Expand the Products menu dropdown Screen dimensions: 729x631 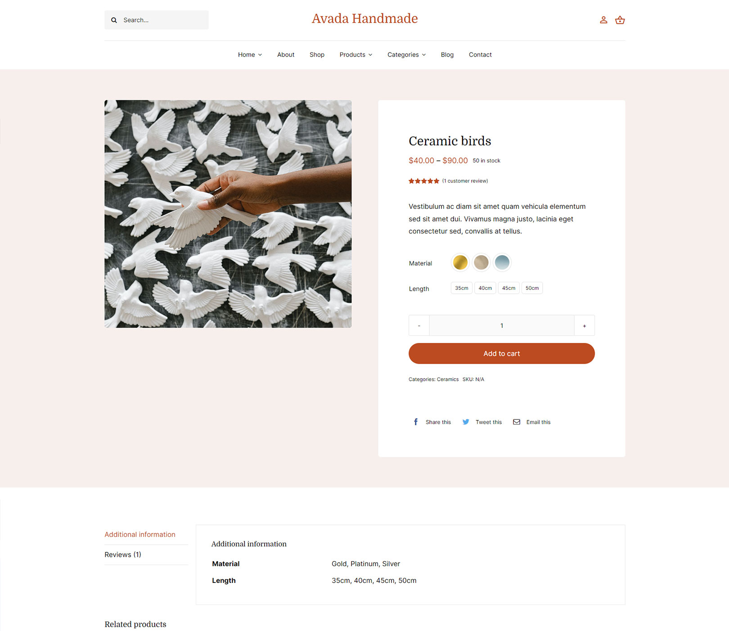click(355, 54)
